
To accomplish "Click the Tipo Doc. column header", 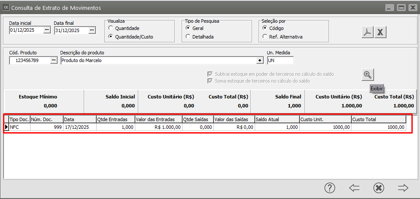I will (x=19, y=119).
